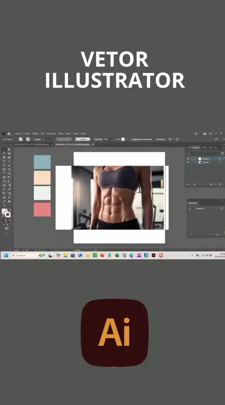Toggle visibility of the second layer

[188, 162]
